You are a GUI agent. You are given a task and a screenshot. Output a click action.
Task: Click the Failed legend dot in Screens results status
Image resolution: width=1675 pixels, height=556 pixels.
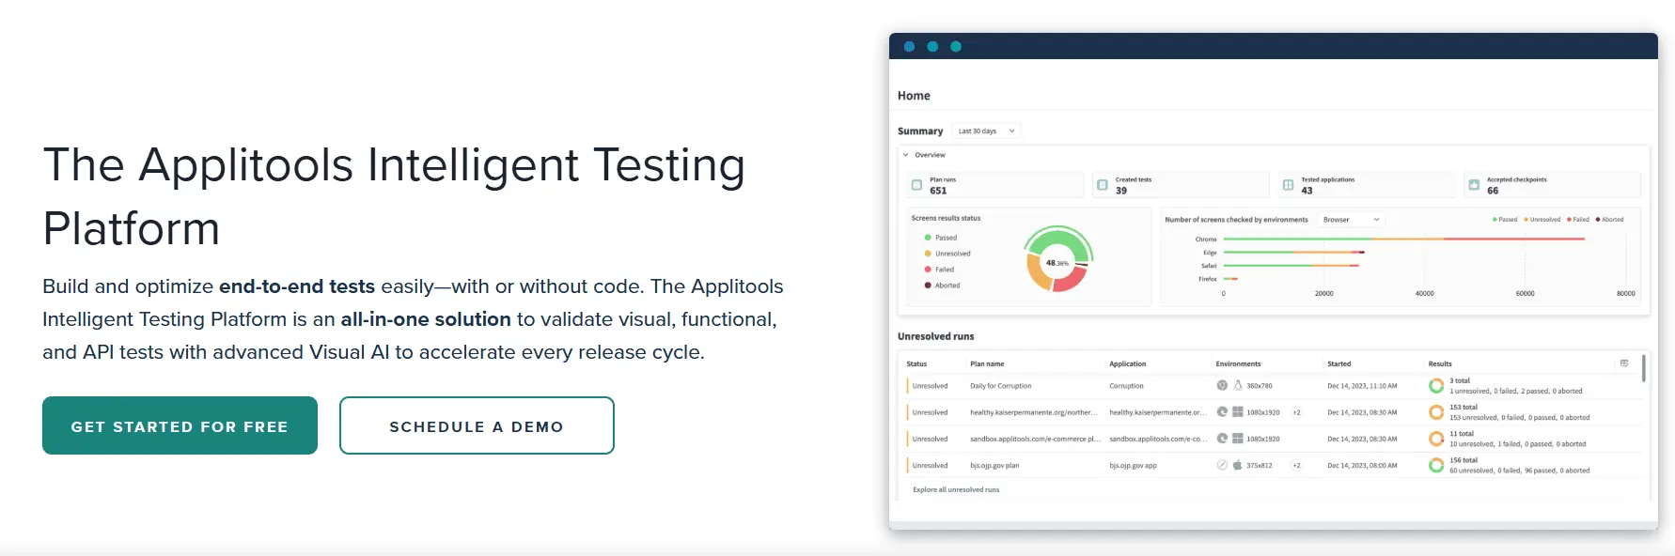[x=928, y=270]
